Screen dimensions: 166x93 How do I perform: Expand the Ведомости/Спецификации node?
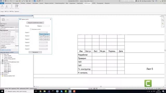click(1, 62)
